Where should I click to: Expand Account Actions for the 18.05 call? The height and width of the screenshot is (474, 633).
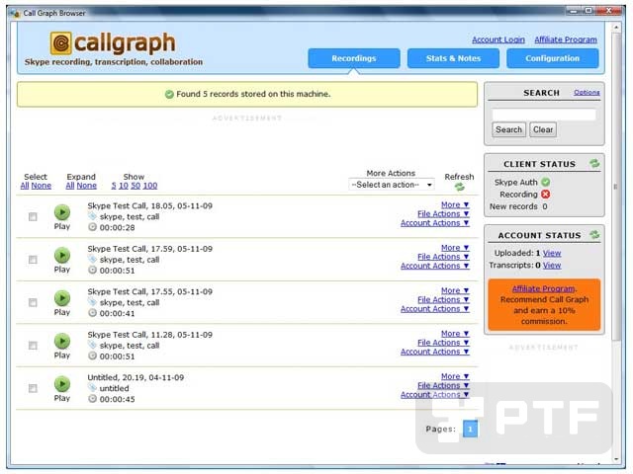[x=435, y=223]
